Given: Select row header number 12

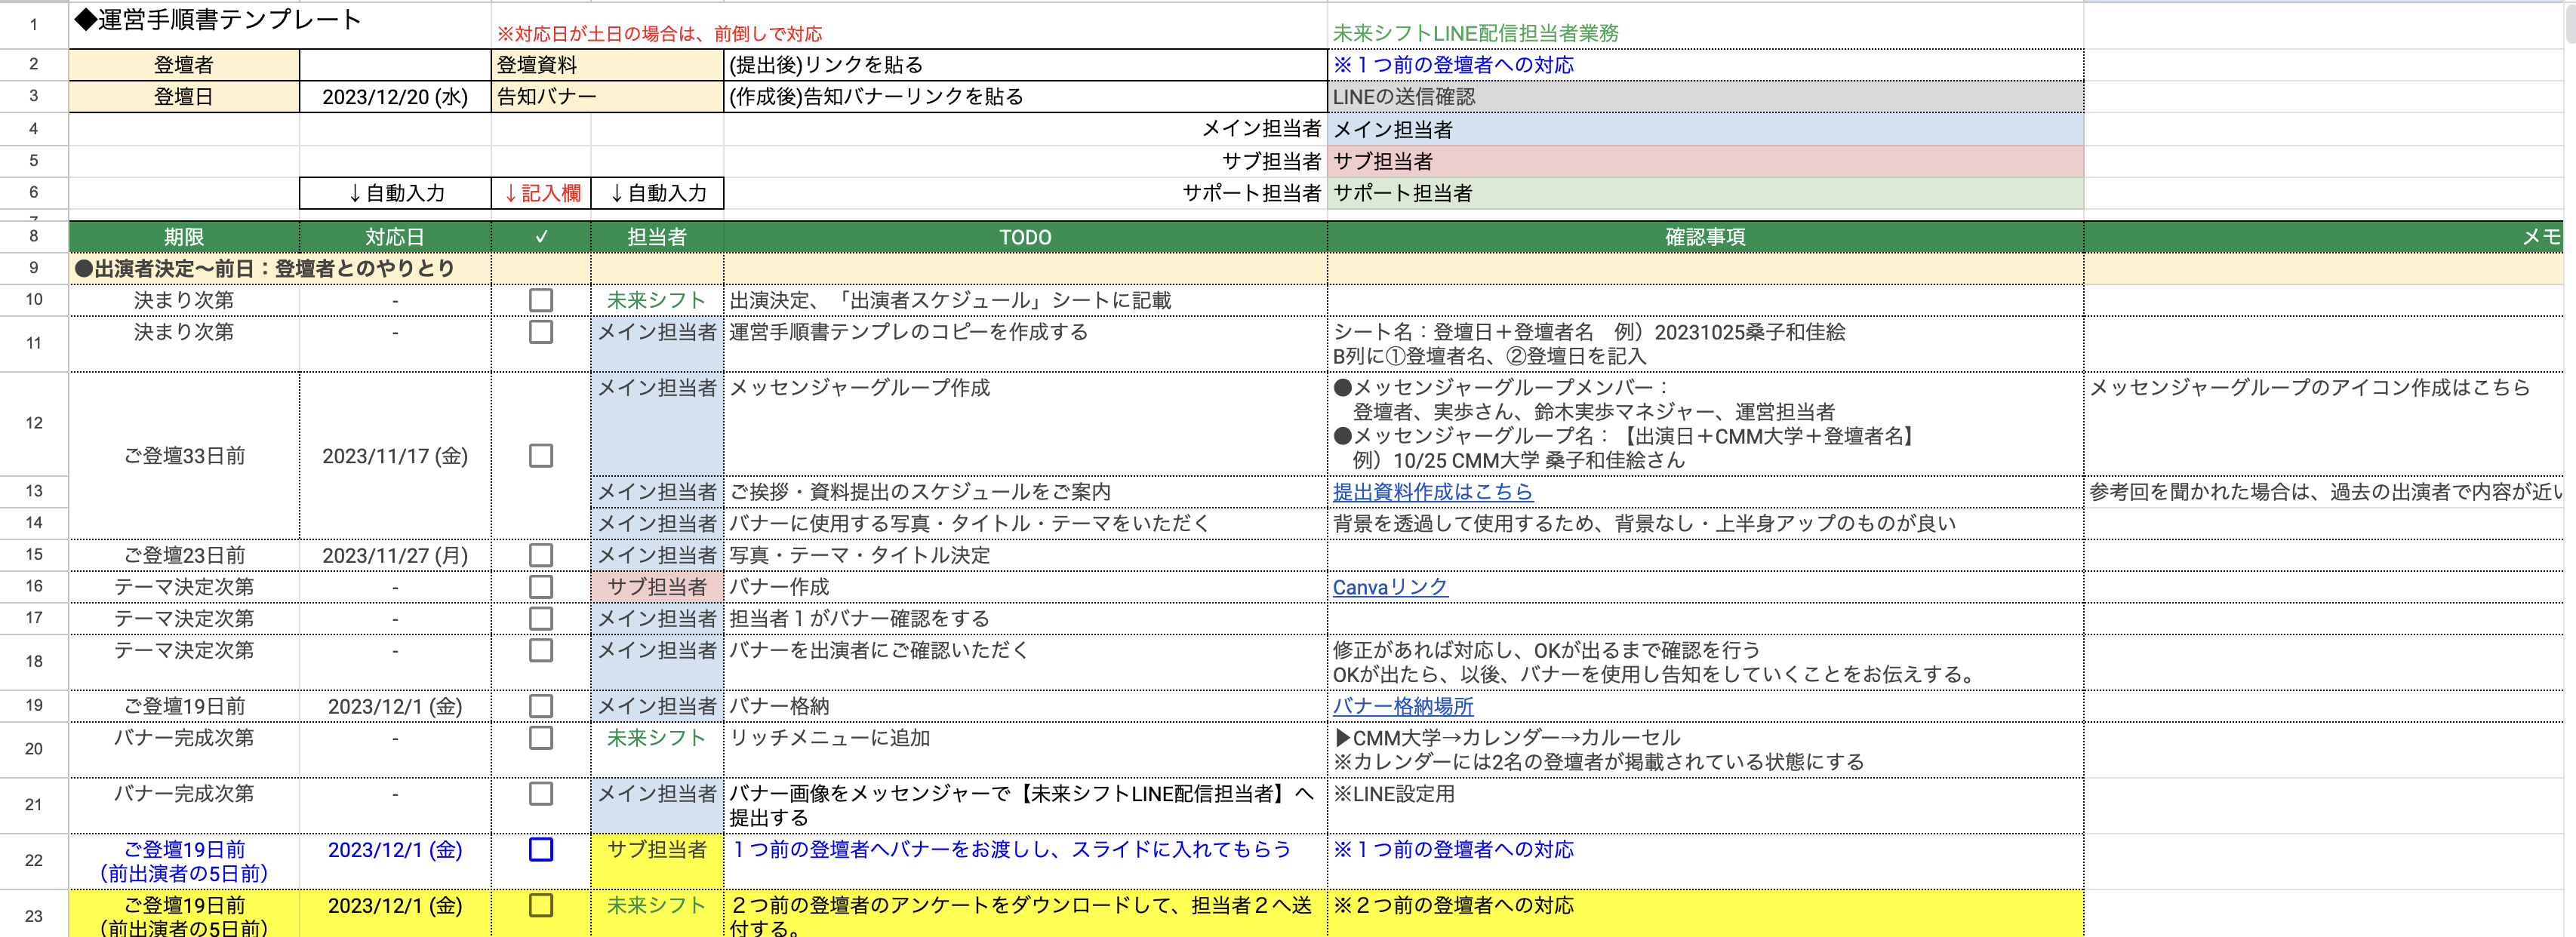Looking at the screenshot, I should [34, 423].
